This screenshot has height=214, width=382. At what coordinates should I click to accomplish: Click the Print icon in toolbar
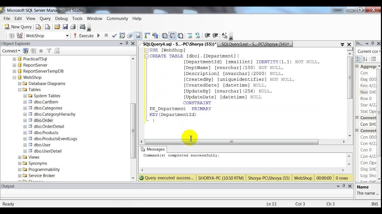coord(73,27)
